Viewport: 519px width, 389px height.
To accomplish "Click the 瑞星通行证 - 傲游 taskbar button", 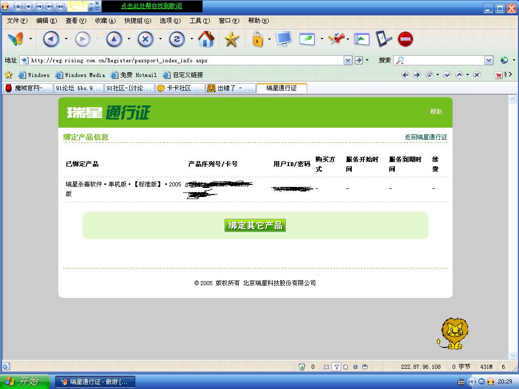I will coord(95,382).
